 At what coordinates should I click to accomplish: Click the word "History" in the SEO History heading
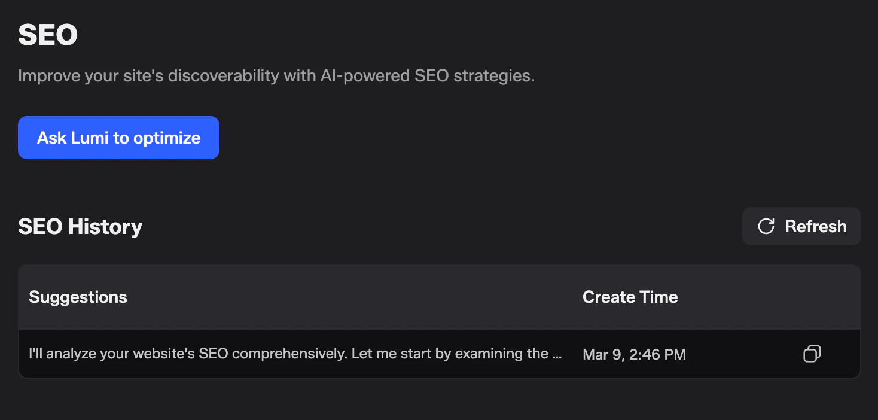(x=105, y=226)
